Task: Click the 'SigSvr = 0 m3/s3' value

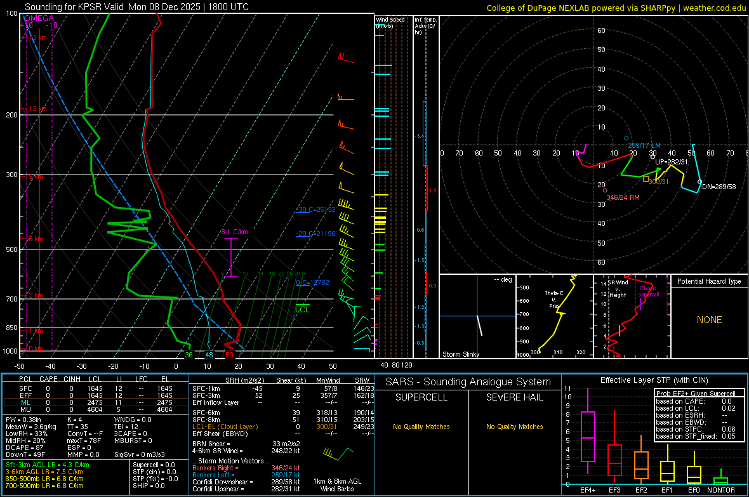Action: [140, 454]
